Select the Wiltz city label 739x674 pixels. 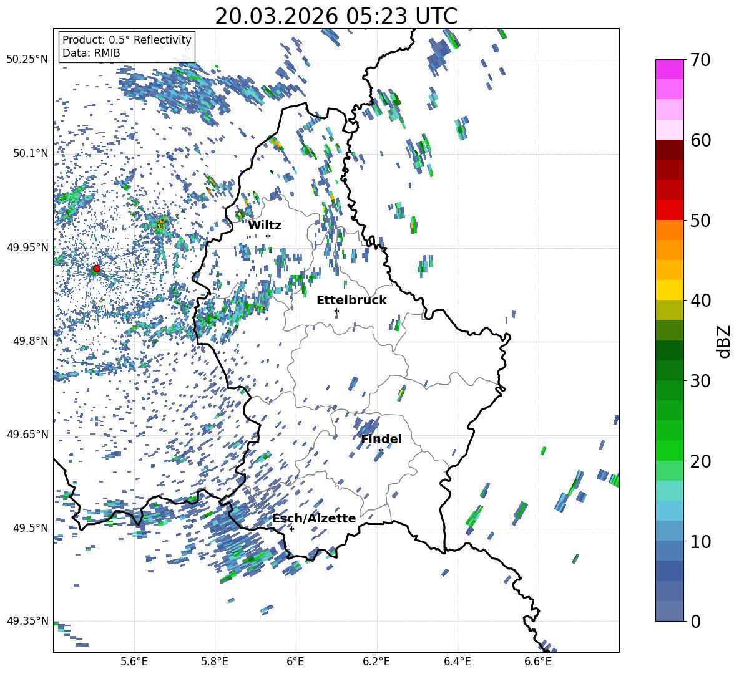265,225
